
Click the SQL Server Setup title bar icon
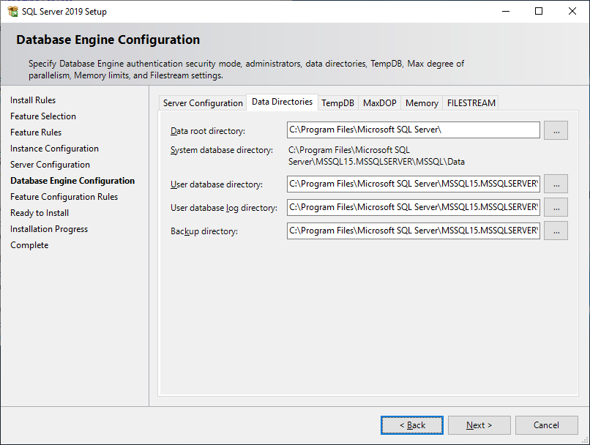tap(12, 12)
